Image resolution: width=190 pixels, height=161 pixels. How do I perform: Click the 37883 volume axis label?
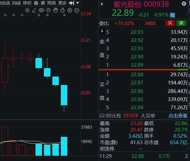pyautogui.click(x=86, y=127)
